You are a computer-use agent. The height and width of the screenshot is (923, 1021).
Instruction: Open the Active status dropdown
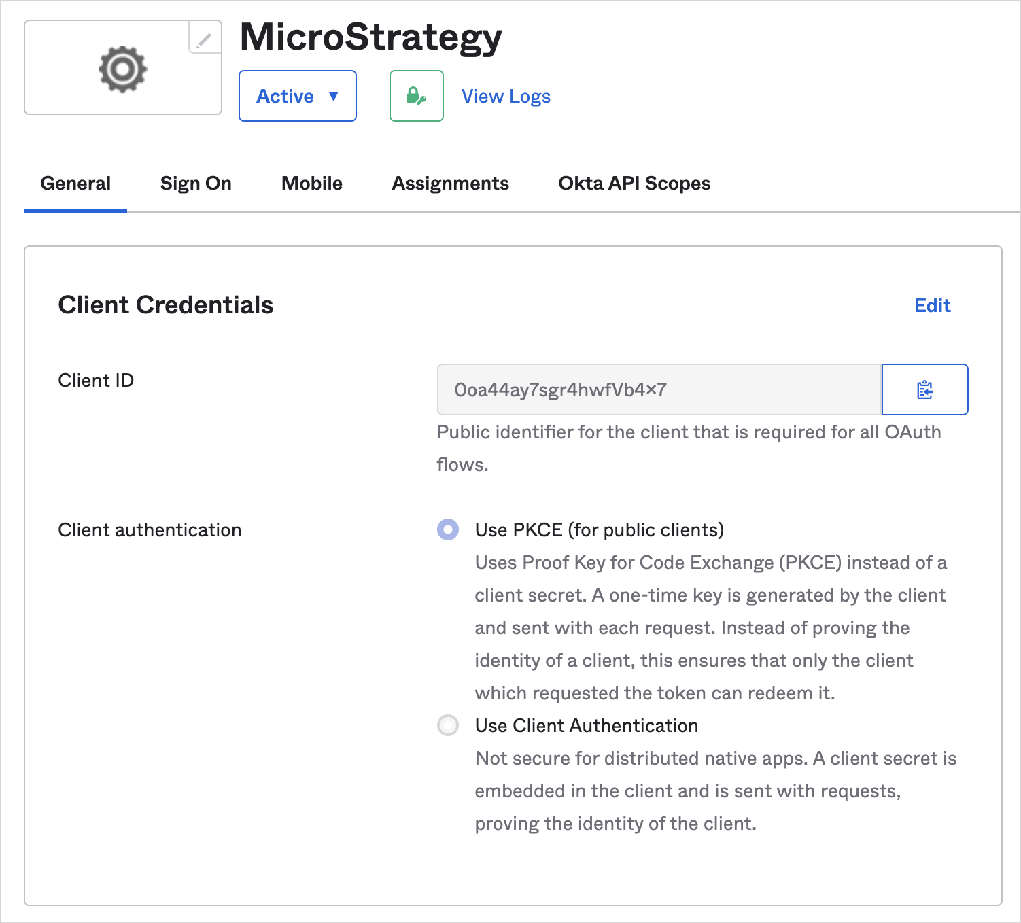click(298, 96)
